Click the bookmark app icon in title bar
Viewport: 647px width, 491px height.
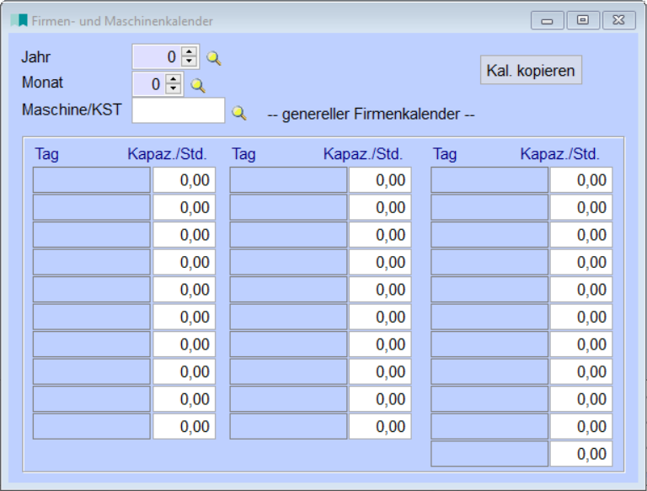[19, 20]
